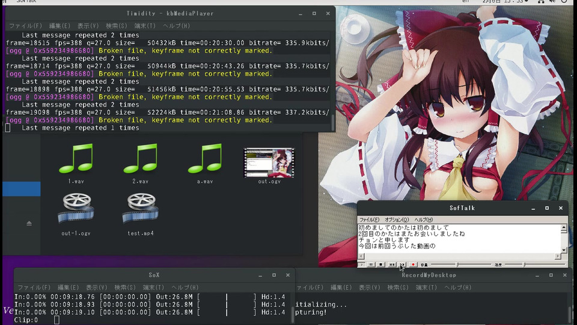Open SofTalk オプション(O) menu

click(x=397, y=220)
